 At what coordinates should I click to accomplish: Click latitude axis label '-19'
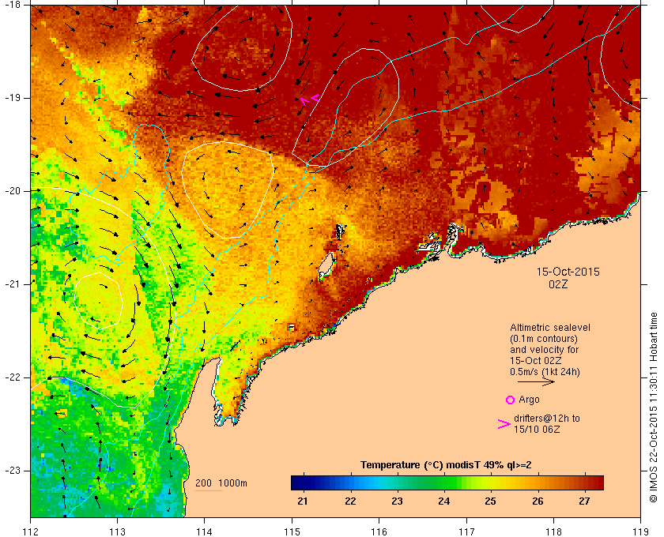[x=11, y=98]
